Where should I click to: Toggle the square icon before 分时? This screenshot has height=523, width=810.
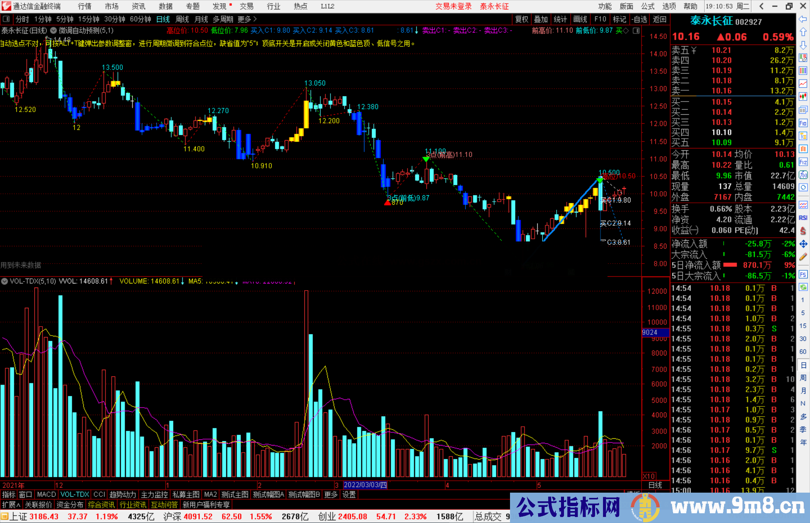coord(6,19)
